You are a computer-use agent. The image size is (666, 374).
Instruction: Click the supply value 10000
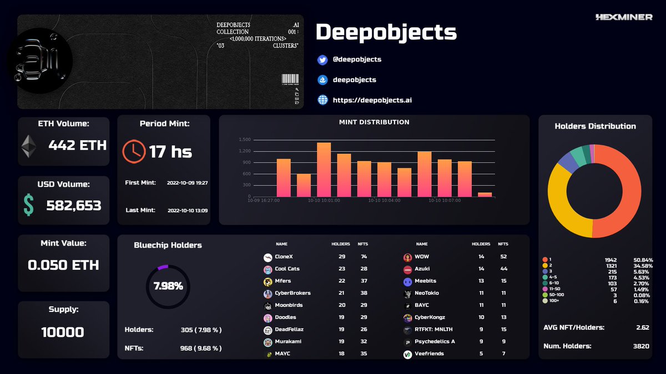tap(63, 332)
